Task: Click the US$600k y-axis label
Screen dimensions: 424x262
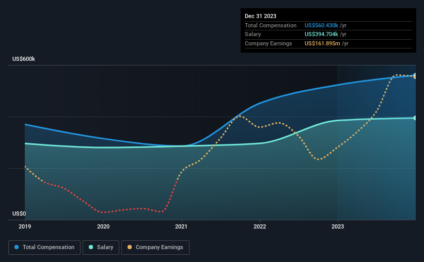Action: tap(24, 59)
